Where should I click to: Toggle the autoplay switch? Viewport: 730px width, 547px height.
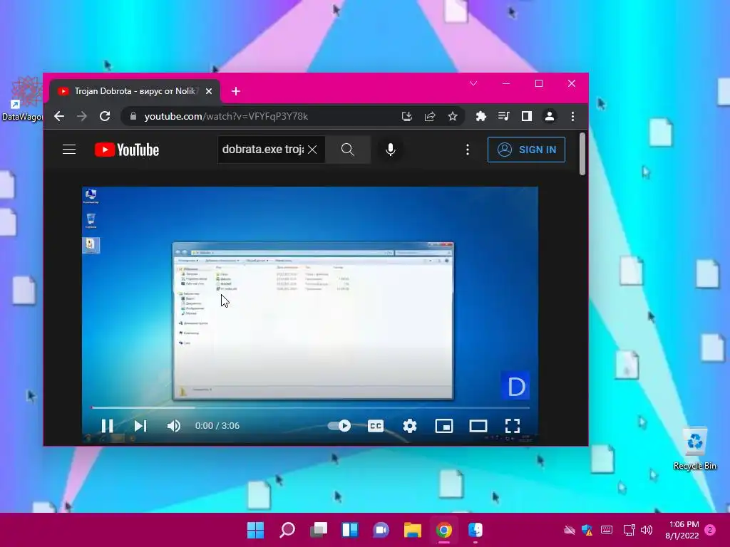tap(339, 426)
